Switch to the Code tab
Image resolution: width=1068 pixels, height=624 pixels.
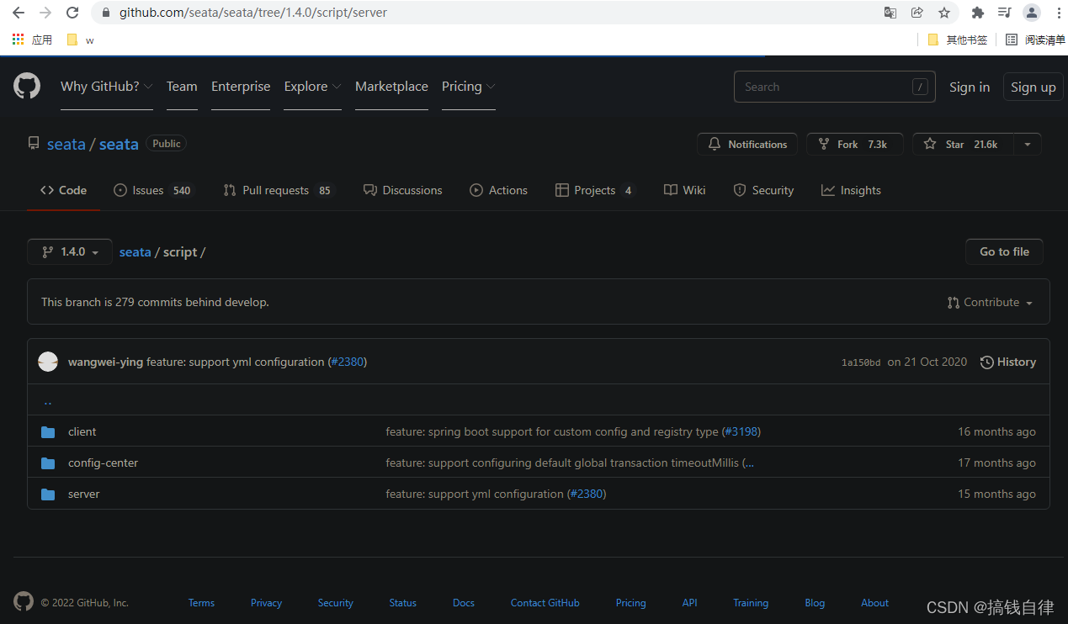[63, 190]
